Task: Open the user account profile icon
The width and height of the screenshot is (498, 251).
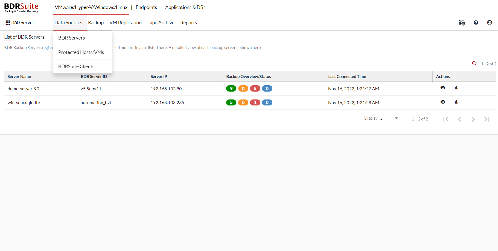Action: pos(490,23)
